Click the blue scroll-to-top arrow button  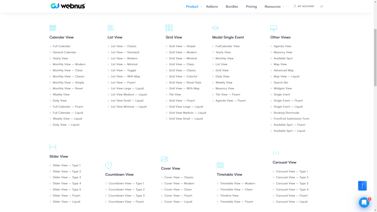click(x=362, y=186)
